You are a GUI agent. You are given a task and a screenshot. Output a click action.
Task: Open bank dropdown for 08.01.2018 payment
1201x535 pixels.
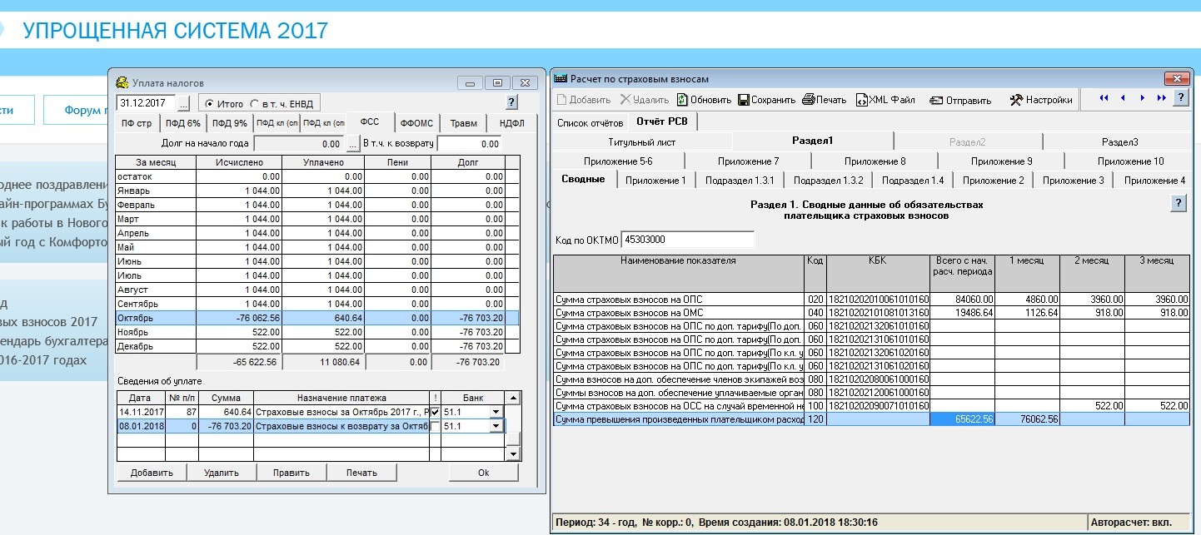pos(497,427)
